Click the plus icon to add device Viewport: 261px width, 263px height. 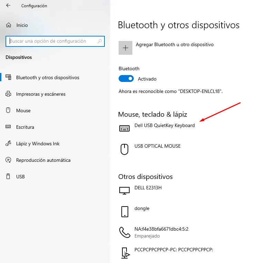[126, 48]
